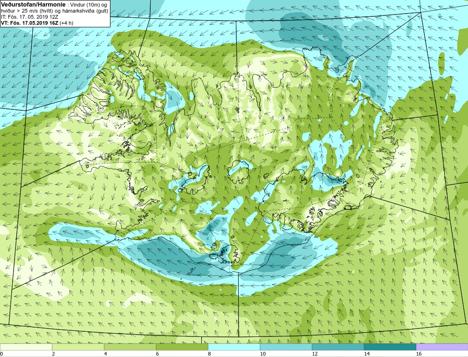Click the legend label '0'

(x=2, y=354)
